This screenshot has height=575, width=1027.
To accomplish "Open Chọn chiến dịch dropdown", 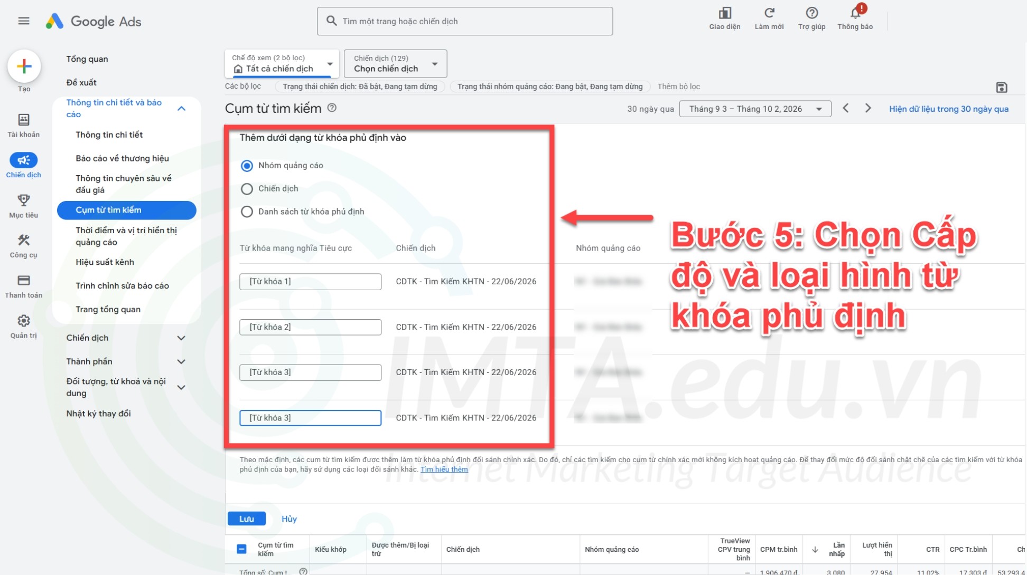I will coord(395,63).
